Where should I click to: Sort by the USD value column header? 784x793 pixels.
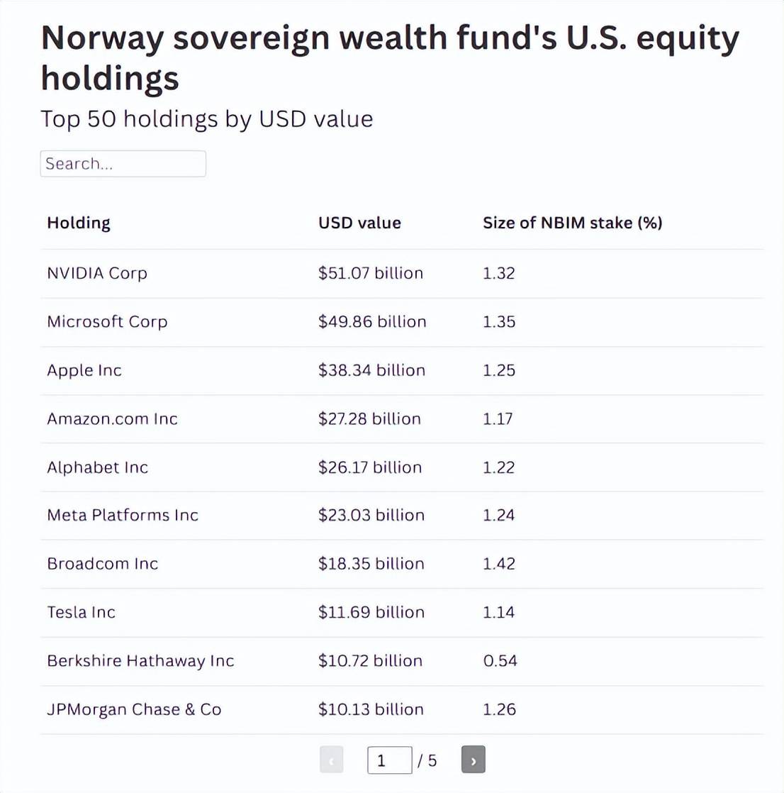click(x=359, y=223)
